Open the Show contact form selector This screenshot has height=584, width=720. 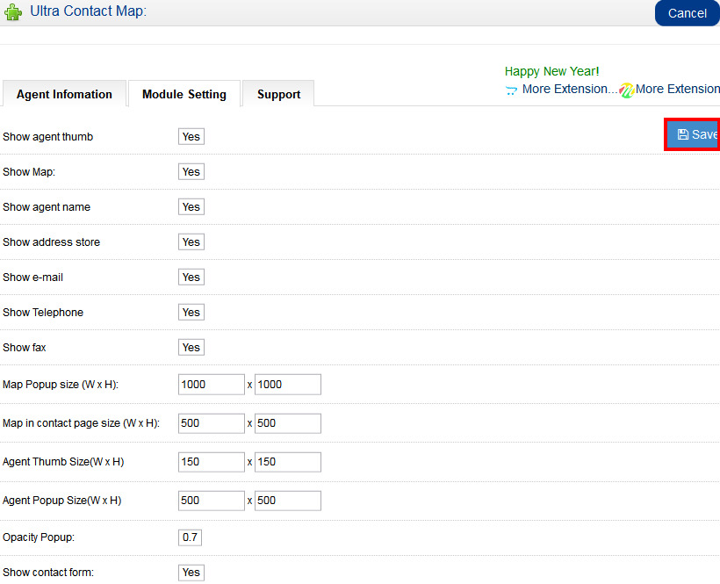coord(191,573)
